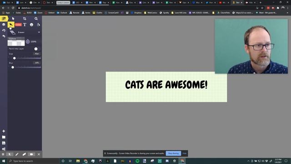Screen dimensions: 291x164
Task: Bookmark this page with the star icon
Action: (262, 8)
